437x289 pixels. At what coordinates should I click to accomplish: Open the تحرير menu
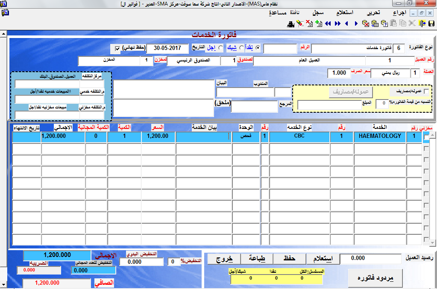pyautogui.click(x=374, y=13)
